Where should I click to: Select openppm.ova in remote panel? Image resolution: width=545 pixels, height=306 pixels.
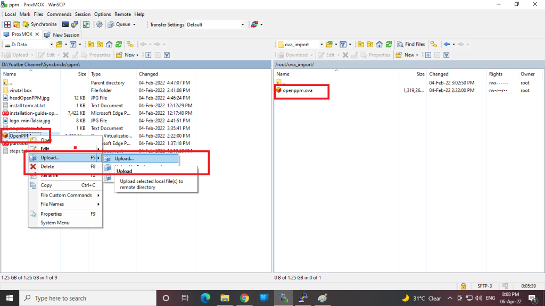click(298, 90)
